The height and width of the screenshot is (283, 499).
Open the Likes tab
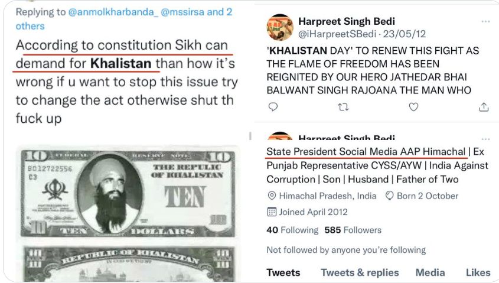coord(478,272)
